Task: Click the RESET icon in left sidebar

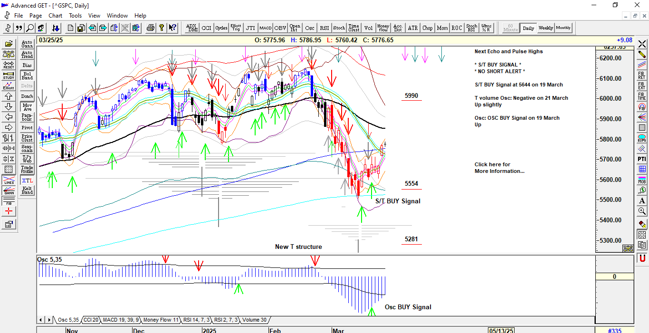Action: (x=9, y=65)
